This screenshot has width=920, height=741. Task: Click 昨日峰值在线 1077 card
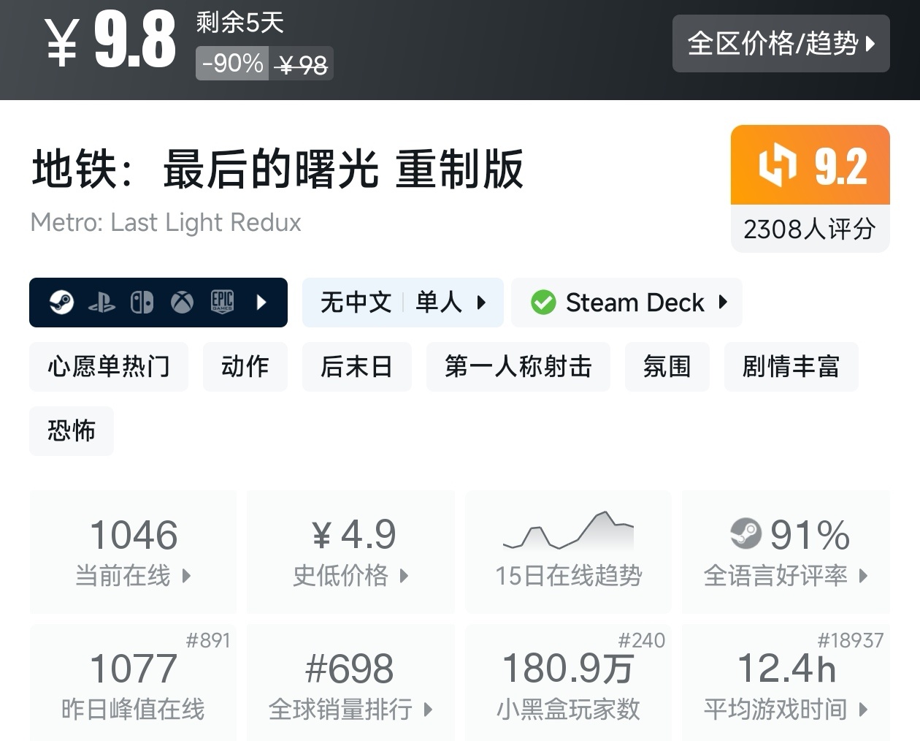point(134,683)
